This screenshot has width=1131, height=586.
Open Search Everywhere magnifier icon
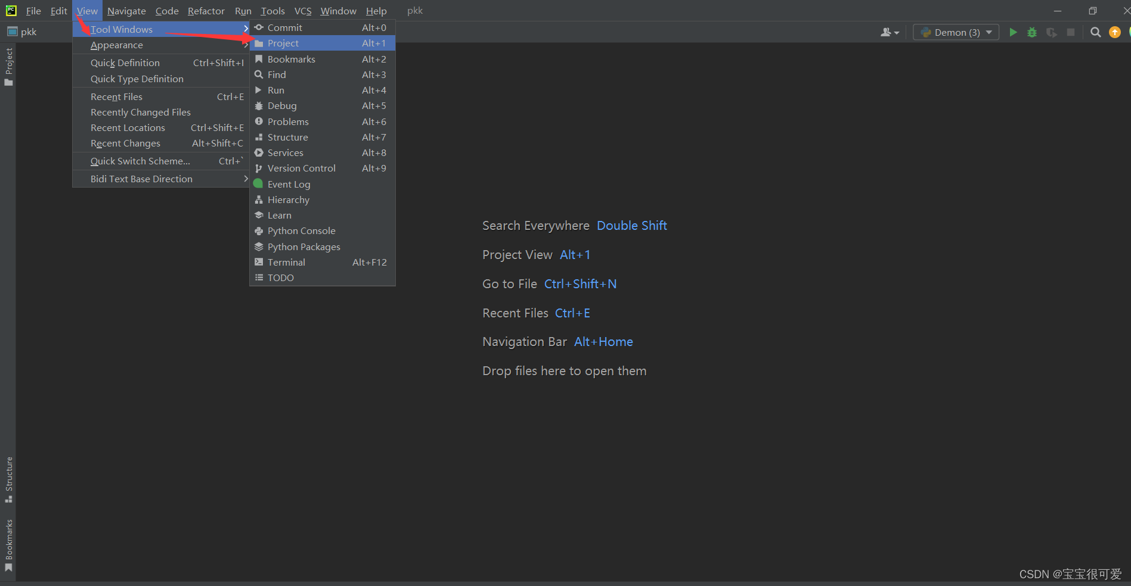tap(1096, 32)
